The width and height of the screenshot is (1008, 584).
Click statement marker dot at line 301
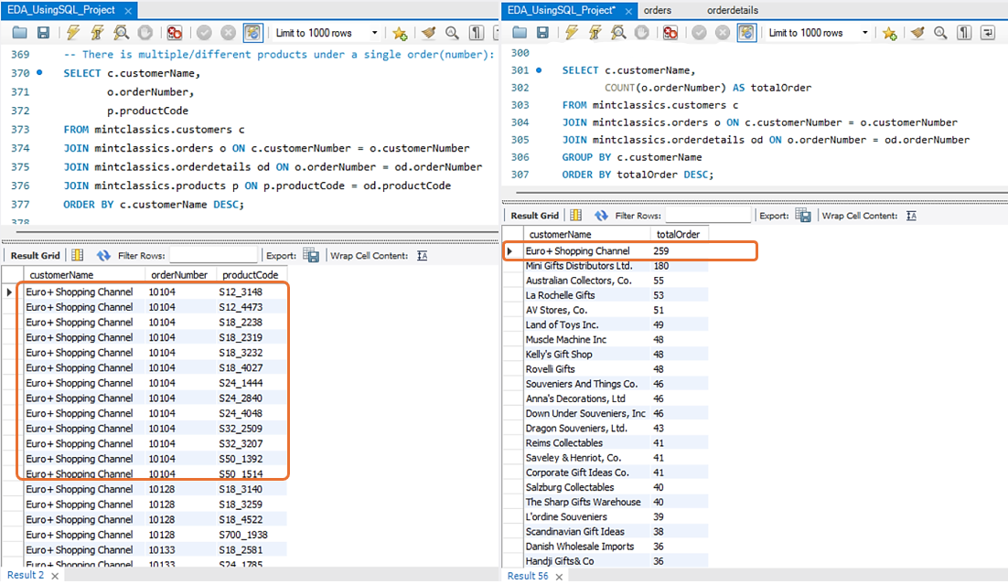539,69
